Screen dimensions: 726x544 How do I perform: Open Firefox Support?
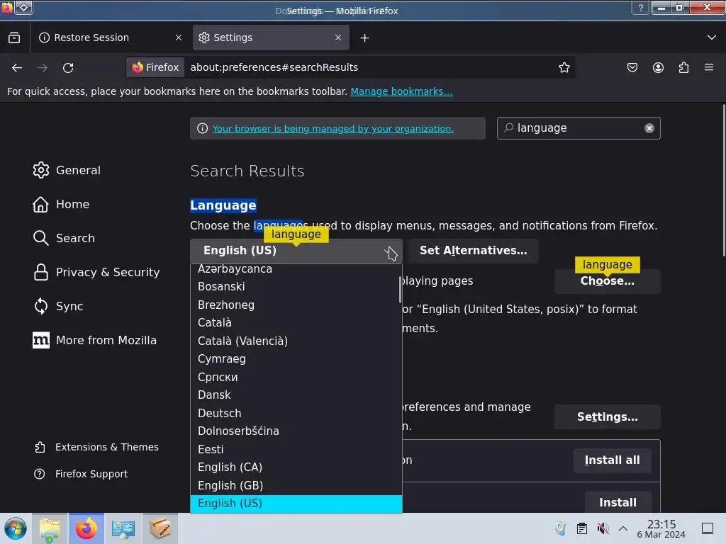pyautogui.click(x=81, y=474)
